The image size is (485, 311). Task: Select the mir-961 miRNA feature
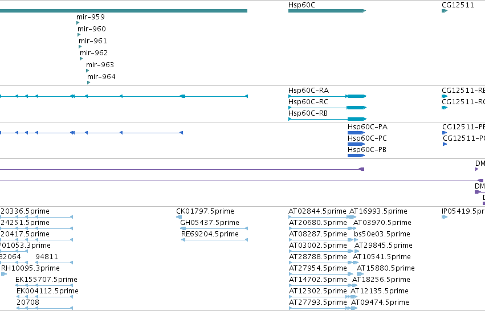[80, 47]
